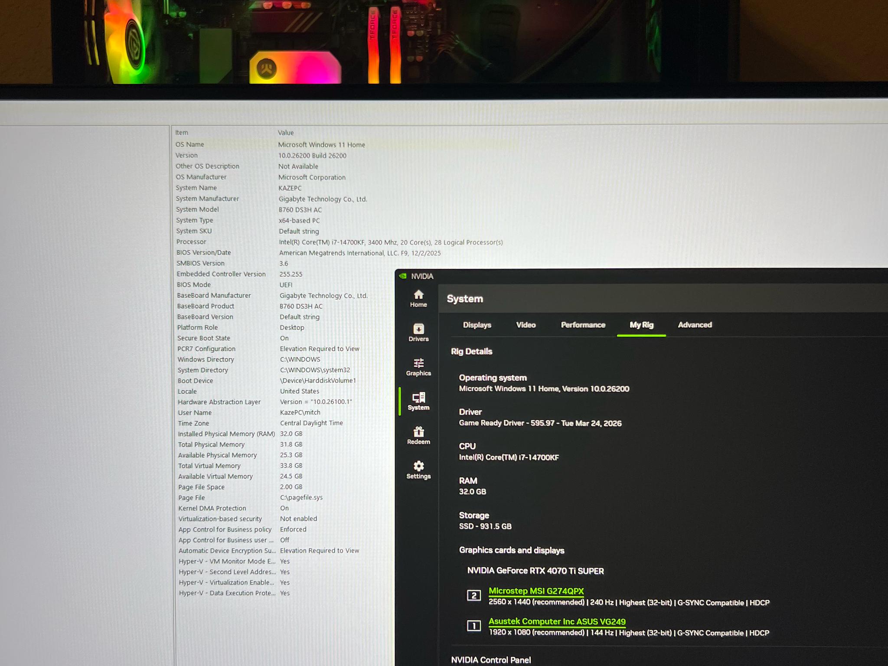Switch to the Displays tab
The image size is (888, 666).
pos(477,325)
